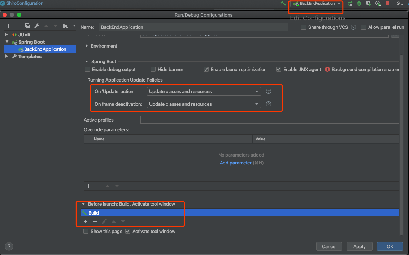Open help for frame deactivation policy
The width and height of the screenshot is (409, 255).
point(269,104)
